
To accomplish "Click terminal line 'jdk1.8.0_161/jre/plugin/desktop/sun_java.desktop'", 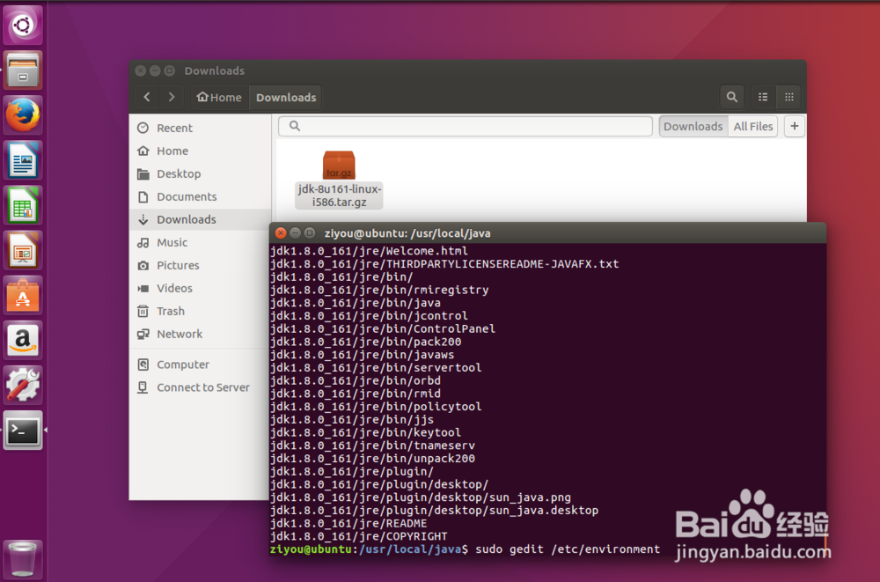I will (x=434, y=510).
